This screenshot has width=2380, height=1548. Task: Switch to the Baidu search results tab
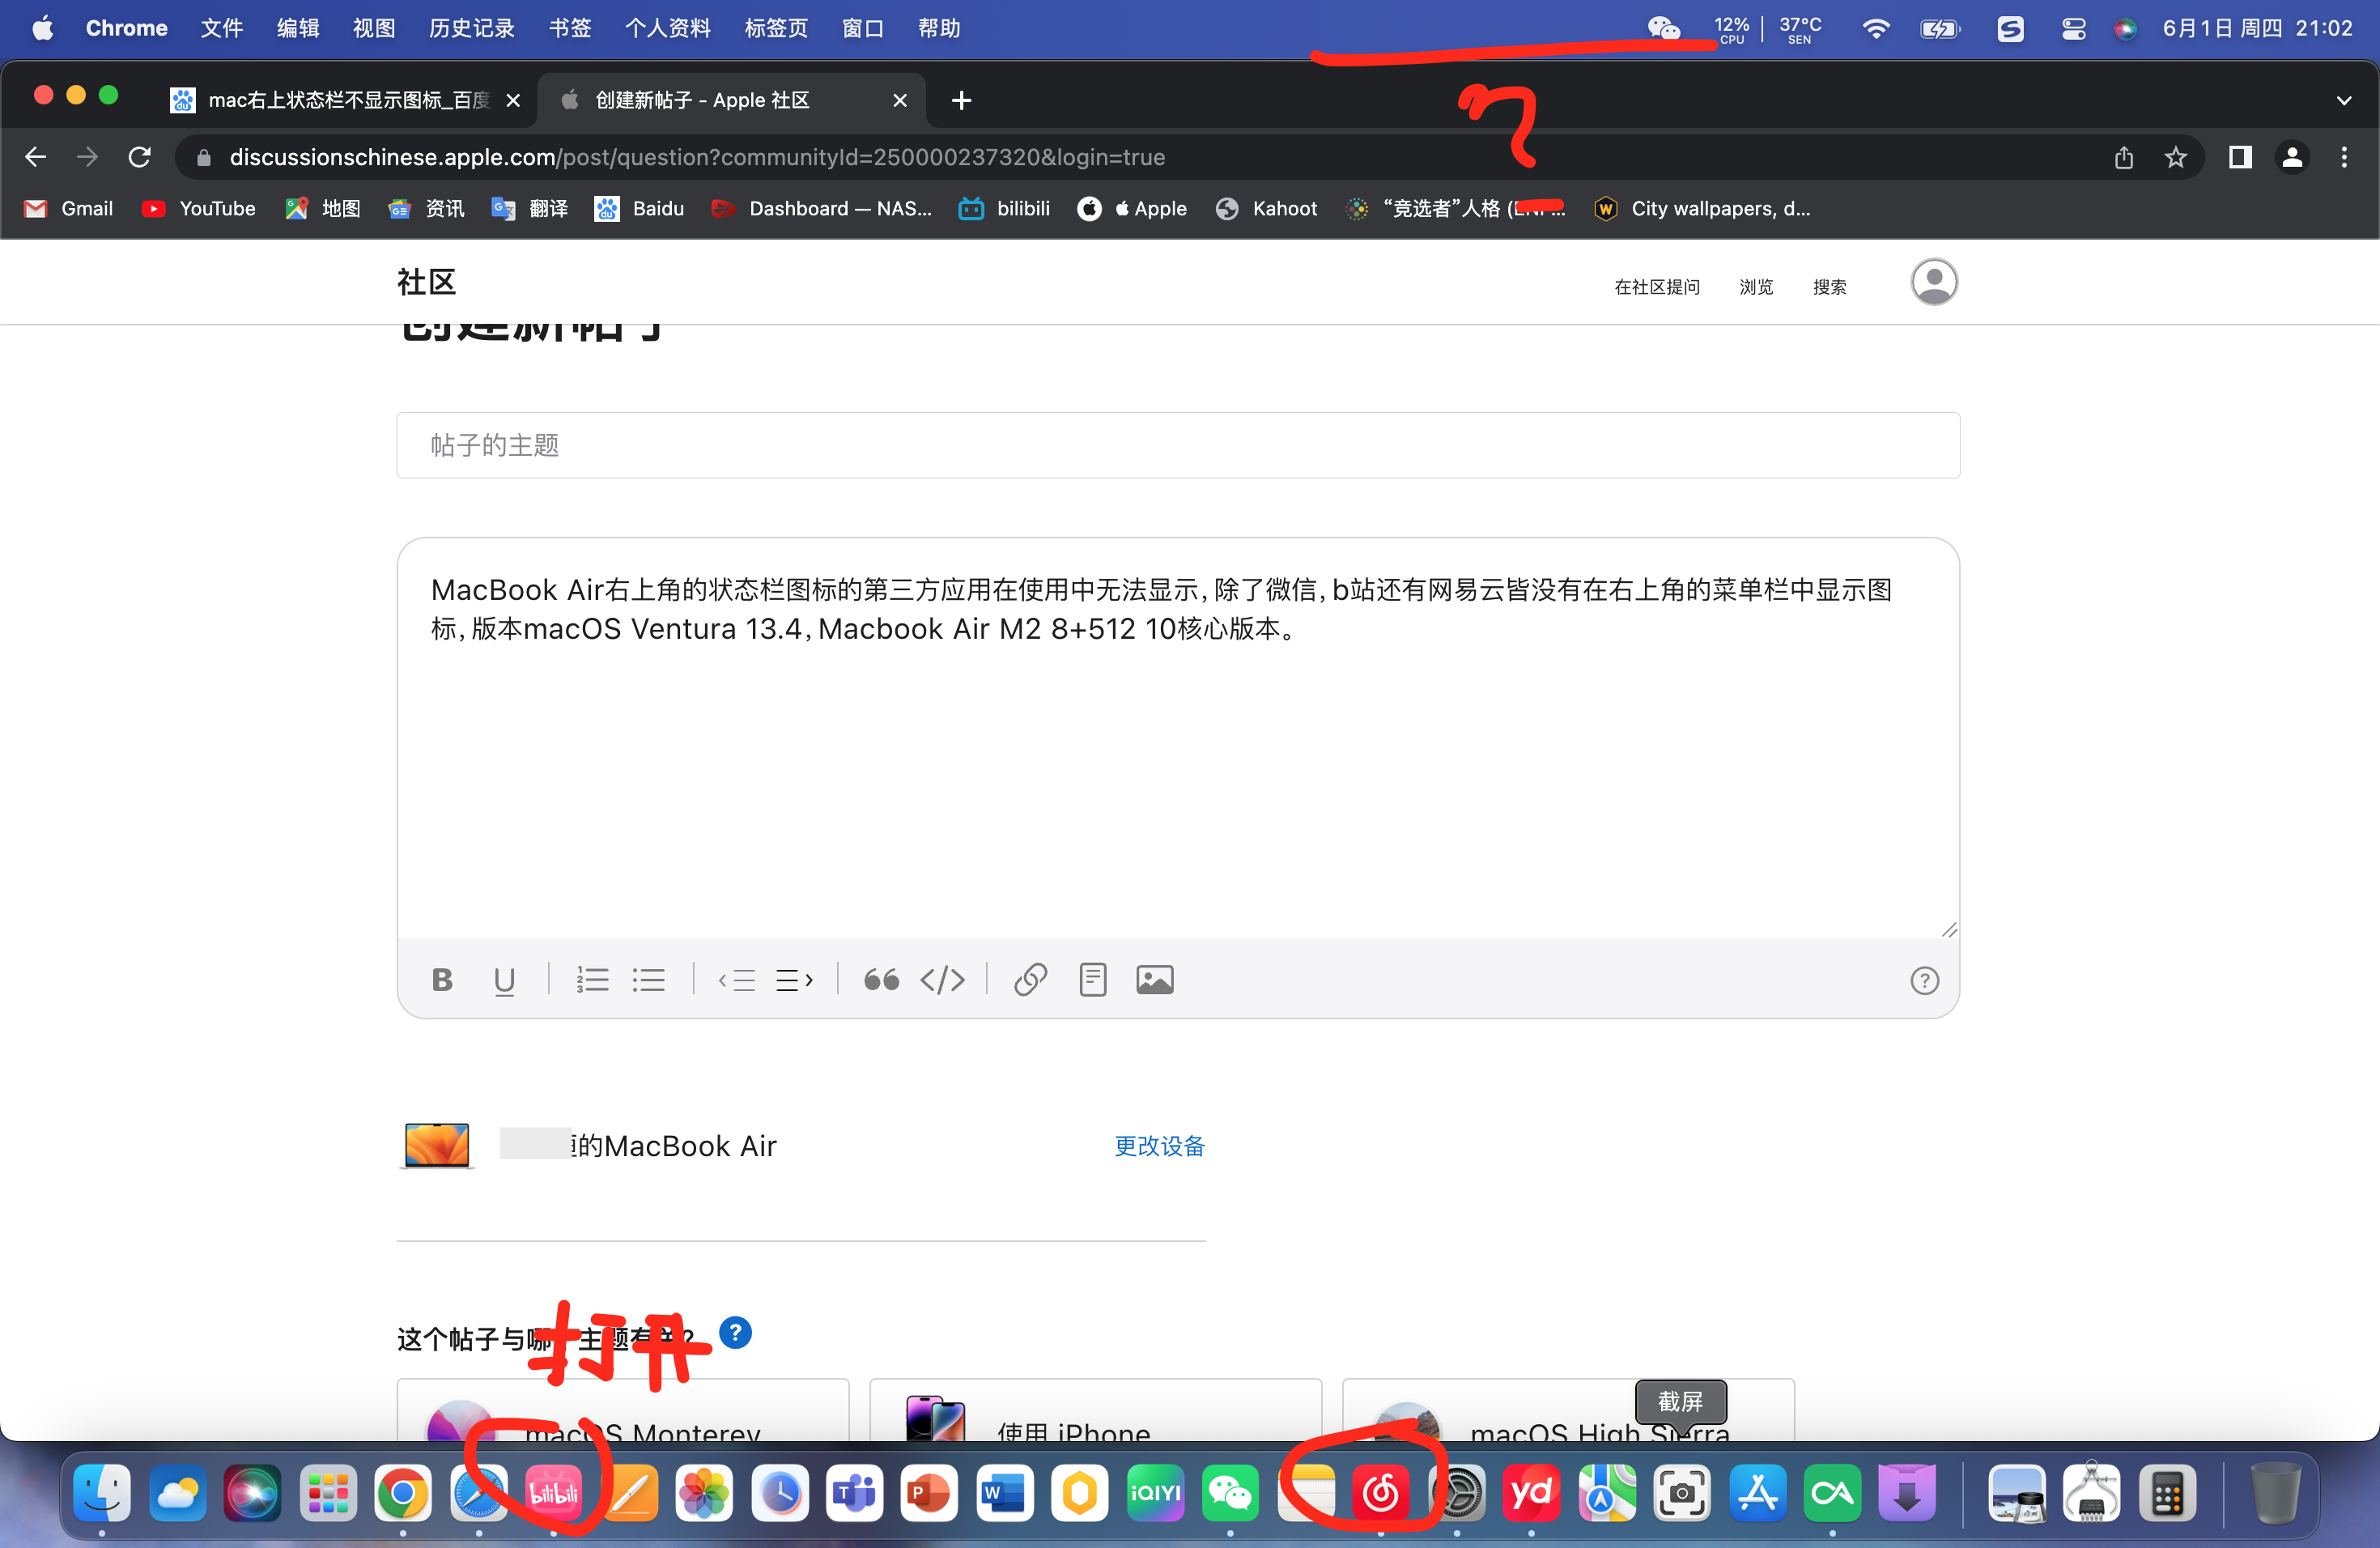pyautogui.click(x=340, y=100)
